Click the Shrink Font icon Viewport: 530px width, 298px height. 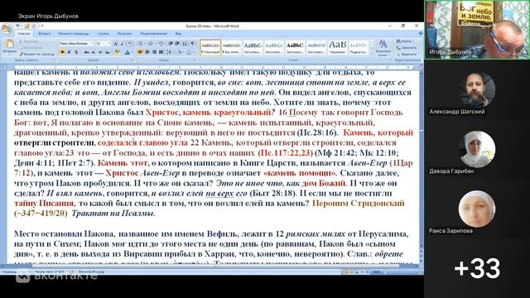(123, 44)
